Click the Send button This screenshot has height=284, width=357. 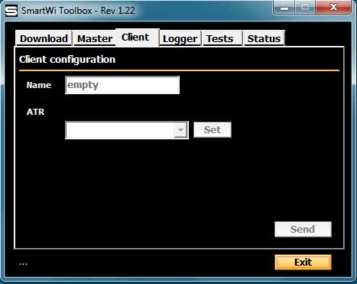pyautogui.click(x=303, y=229)
